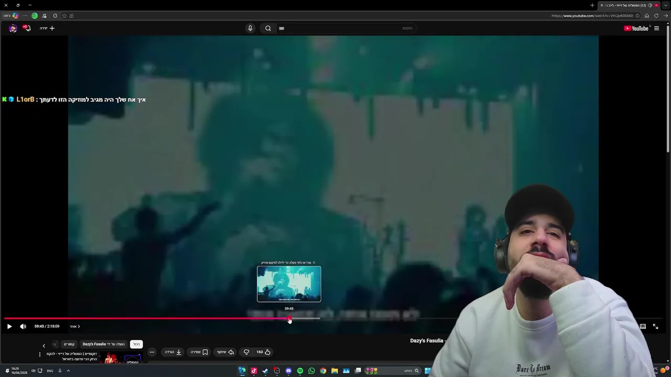Screen dimensions: 671x377
Task: Save the video to a playlist
Action: [199, 352]
